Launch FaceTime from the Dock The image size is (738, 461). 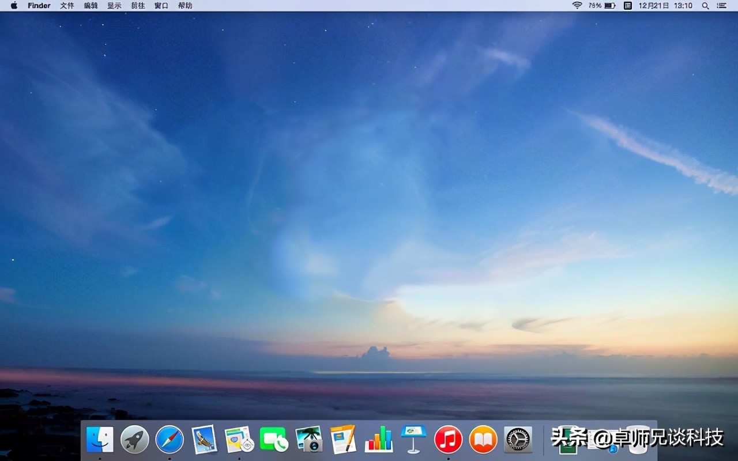coord(274,440)
